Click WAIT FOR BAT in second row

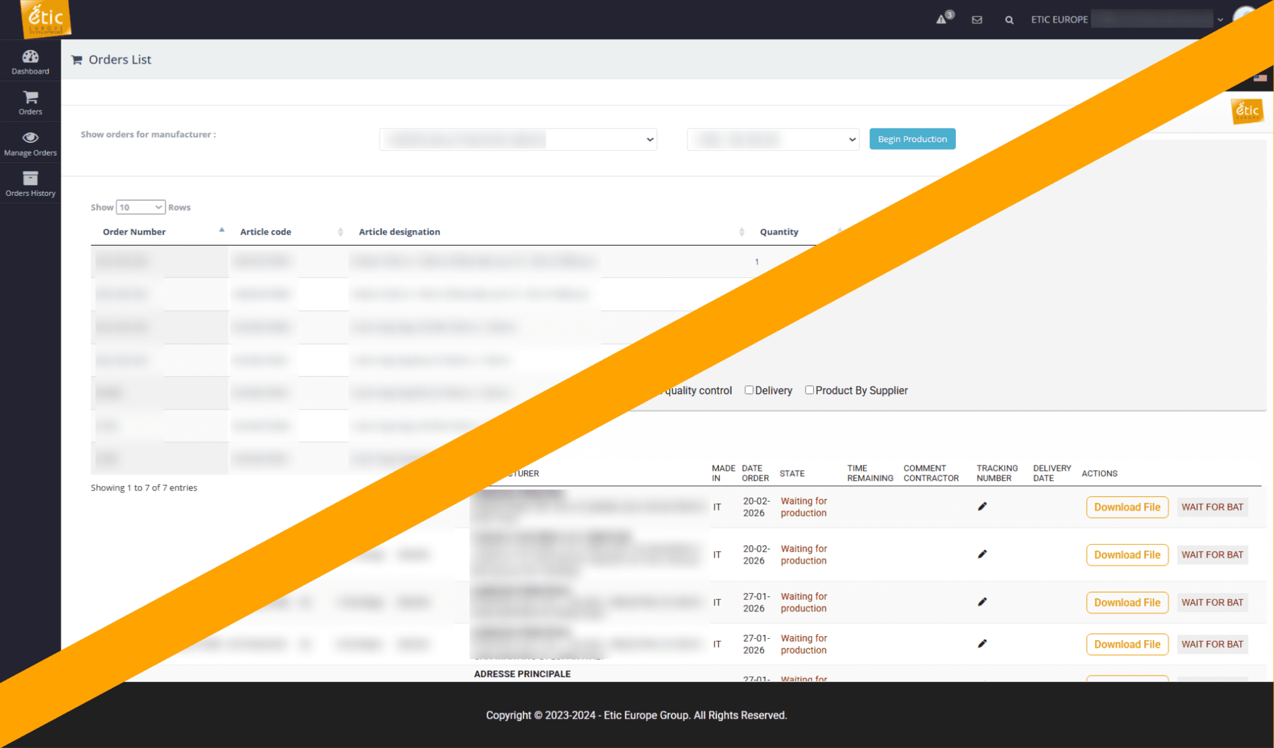(x=1212, y=554)
